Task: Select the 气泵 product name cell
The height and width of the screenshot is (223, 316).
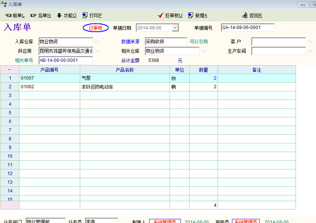Action: click(125, 78)
